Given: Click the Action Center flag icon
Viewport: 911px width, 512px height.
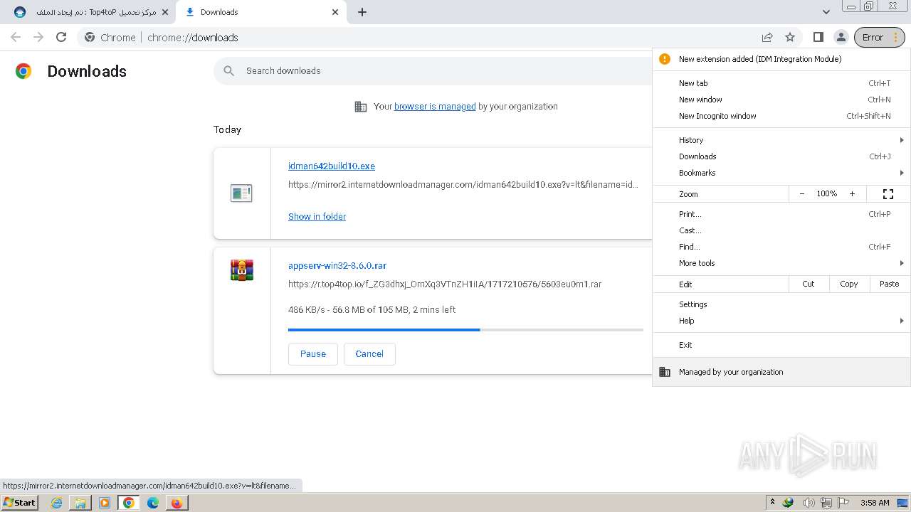Looking at the screenshot, I should point(844,503).
